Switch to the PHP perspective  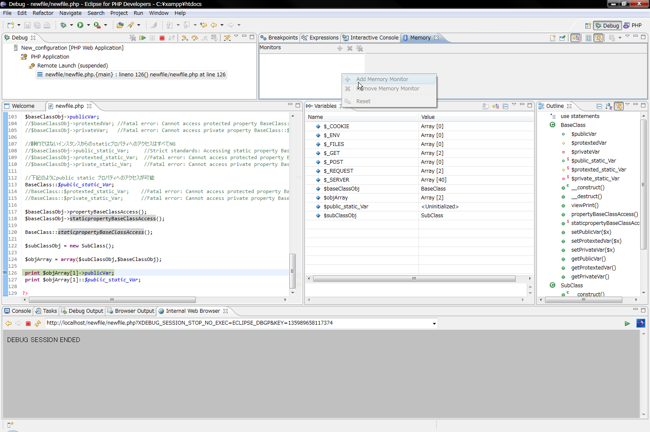pos(632,25)
